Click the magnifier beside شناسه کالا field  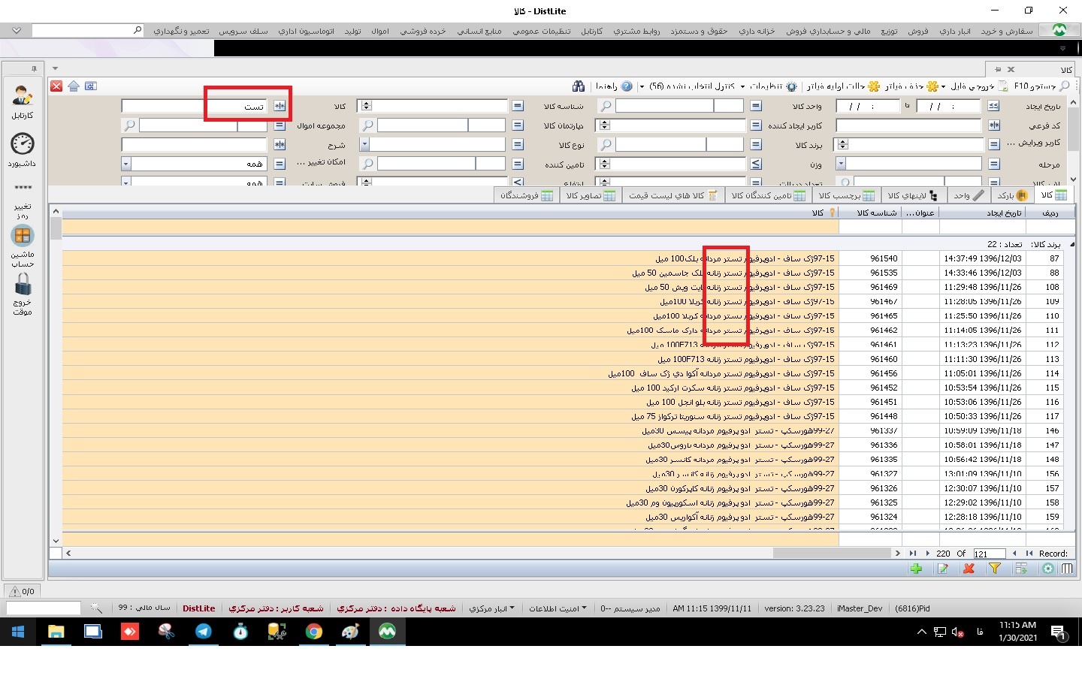coord(606,106)
